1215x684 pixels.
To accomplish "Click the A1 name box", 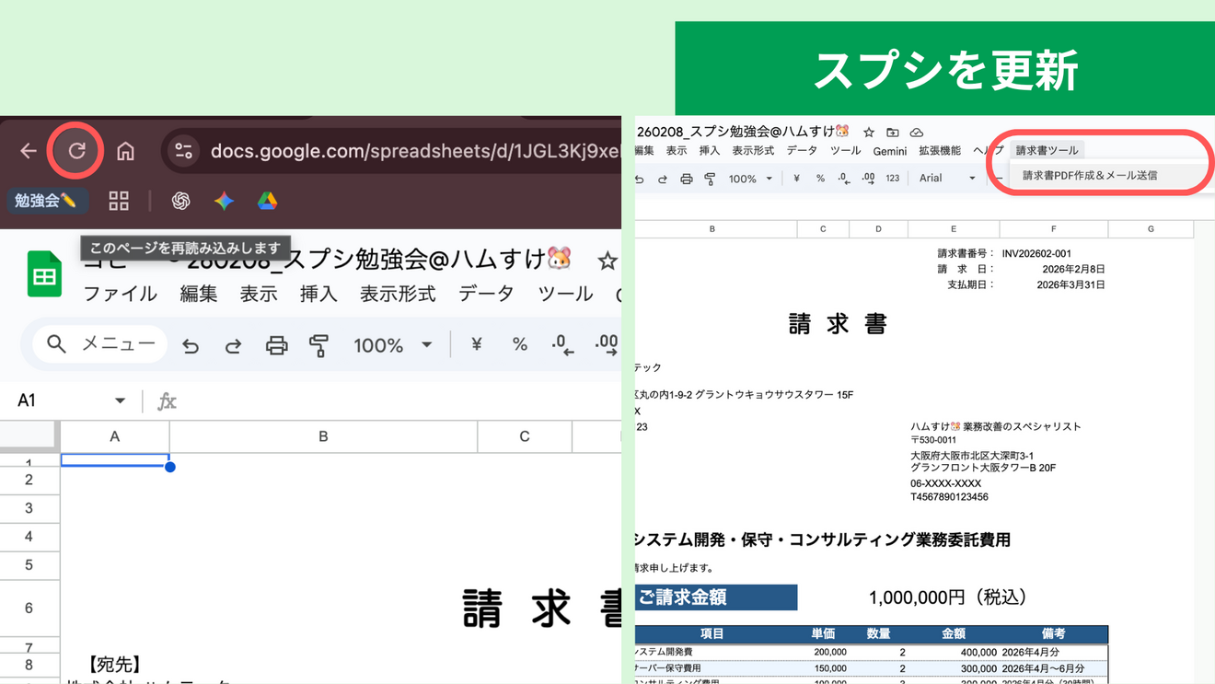I will coord(72,400).
